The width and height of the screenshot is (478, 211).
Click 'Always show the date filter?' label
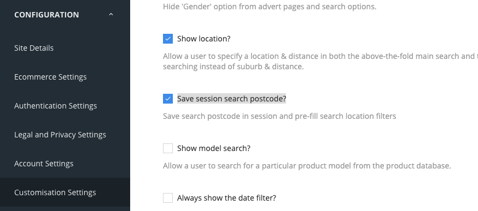[x=226, y=198]
